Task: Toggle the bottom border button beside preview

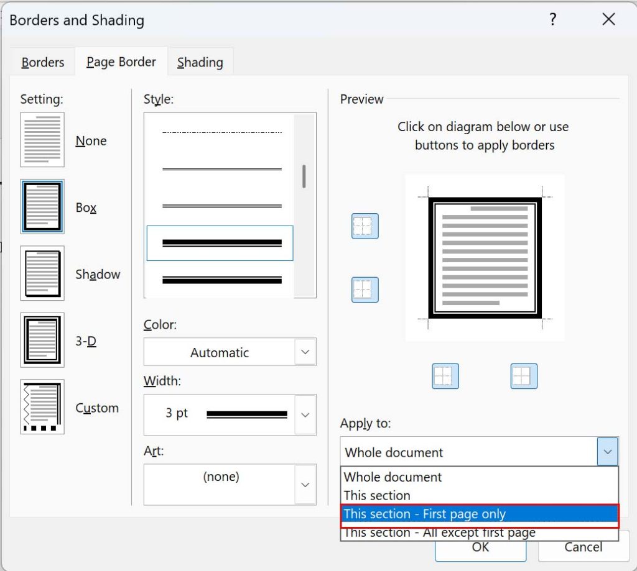Action: 365,290
